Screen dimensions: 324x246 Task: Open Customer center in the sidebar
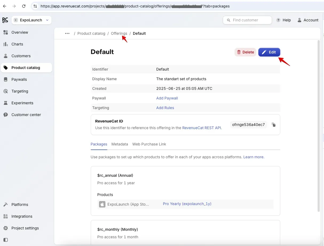(x=26, y=115)
